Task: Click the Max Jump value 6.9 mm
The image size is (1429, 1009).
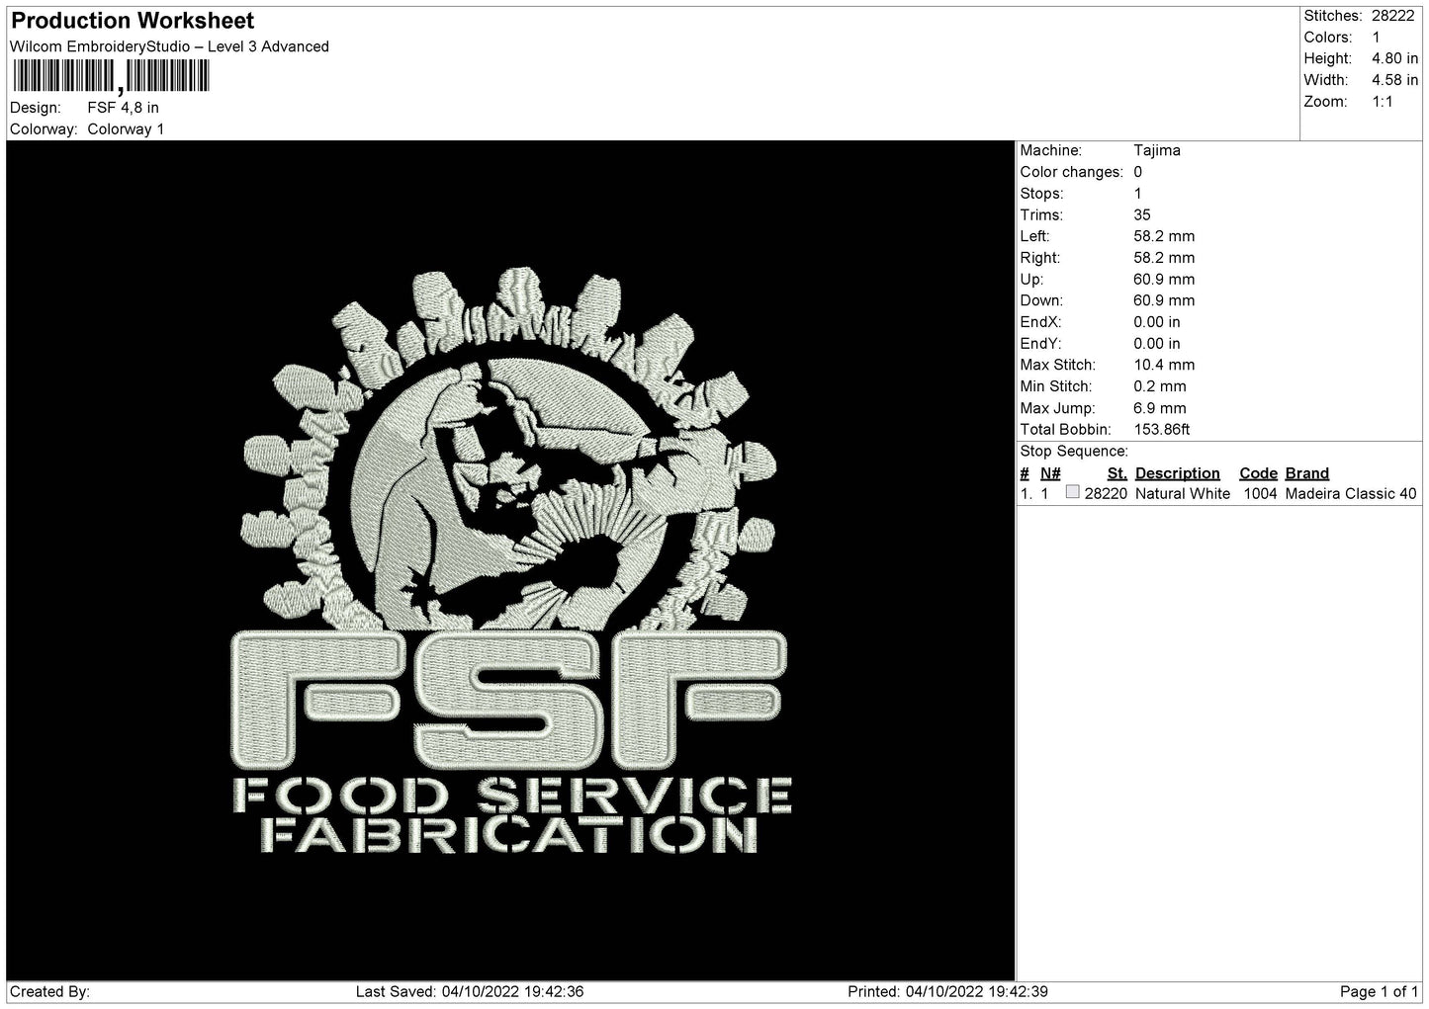Action: tap(1159, 408)
